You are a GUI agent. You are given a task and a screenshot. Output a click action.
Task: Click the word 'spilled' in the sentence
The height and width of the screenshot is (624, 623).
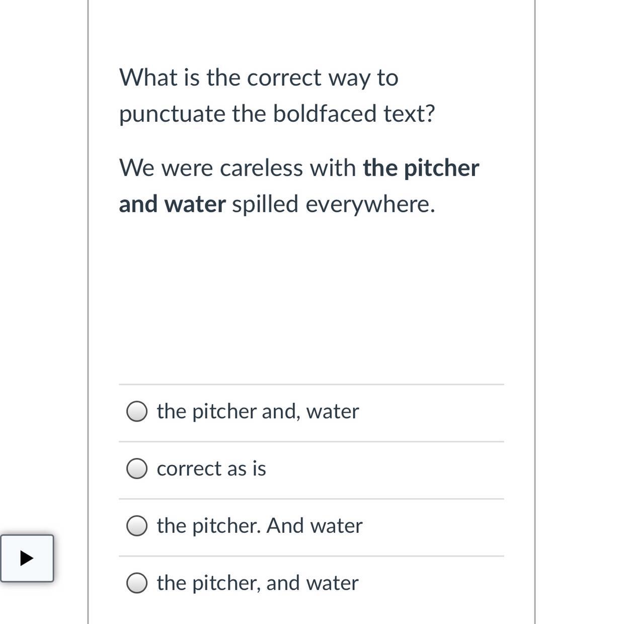coord(265,204)
